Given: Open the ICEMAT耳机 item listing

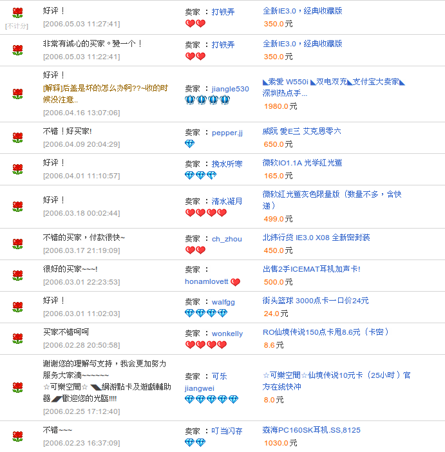Looking at the screenshot, I should click(311, 269).
